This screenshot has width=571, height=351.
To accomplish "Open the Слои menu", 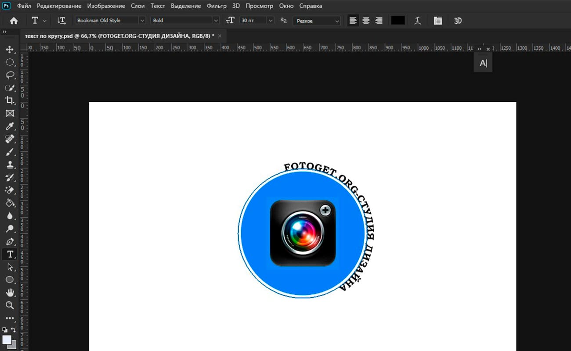I will [138, 6].
